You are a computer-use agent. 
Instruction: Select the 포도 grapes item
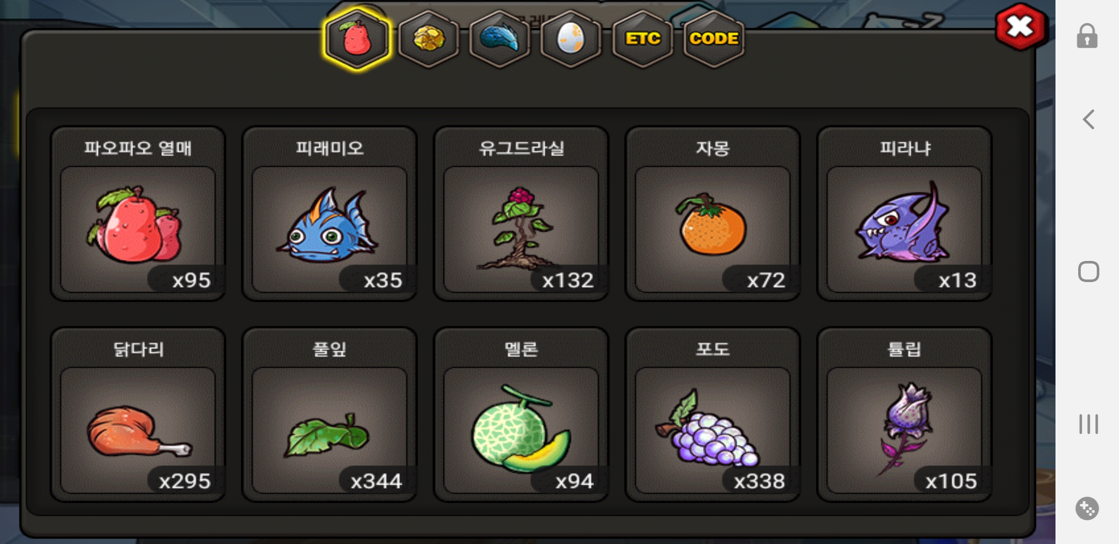point(713,415)
